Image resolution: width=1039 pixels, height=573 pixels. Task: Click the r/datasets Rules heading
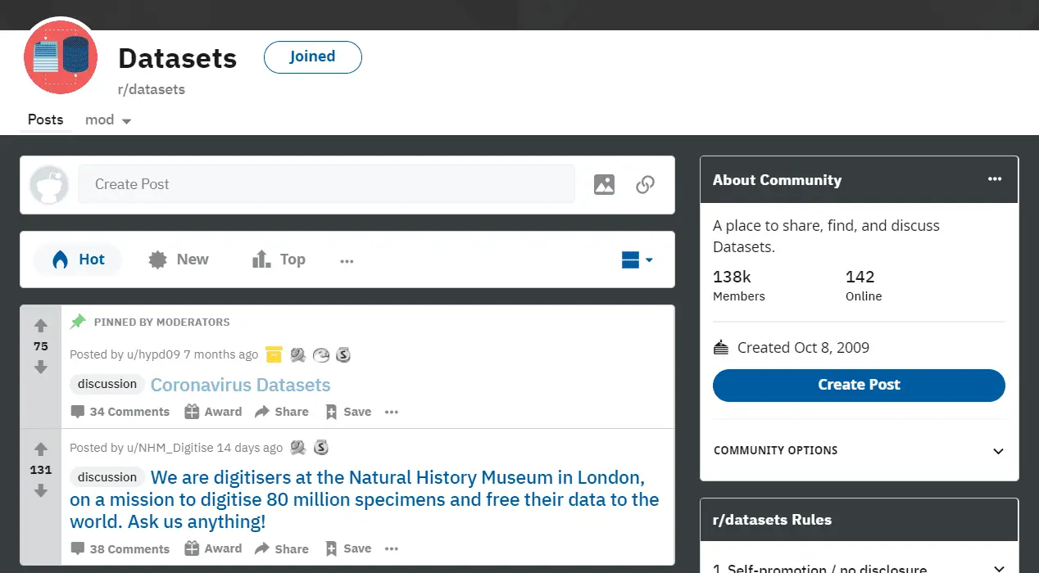pos(772,520)
